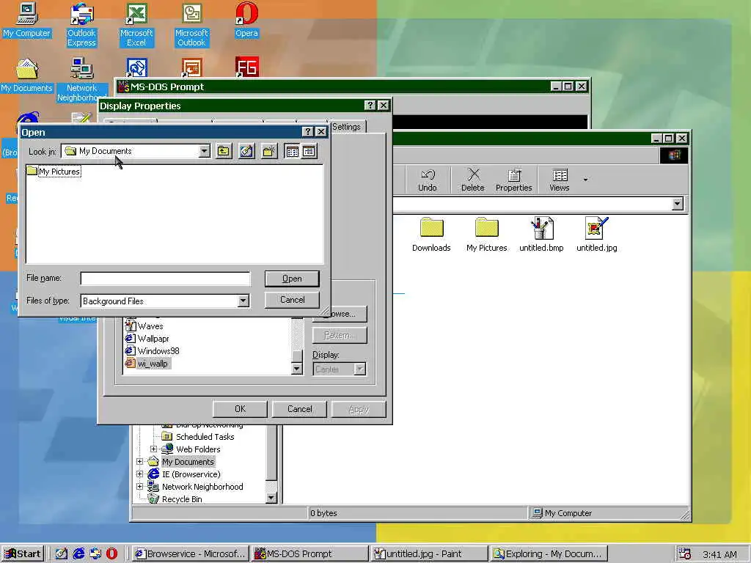Click Delete in Explorer toolbar
Screen dimensions: 751x563
click(x=473, y=180)
